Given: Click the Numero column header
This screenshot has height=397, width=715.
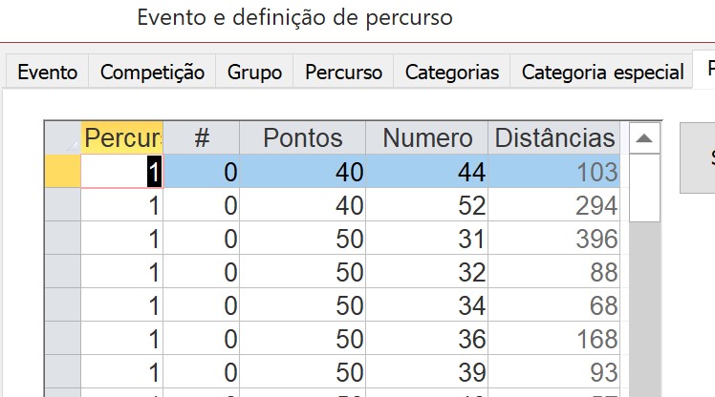Looking at the screenshot, I should tap(427, 138).
